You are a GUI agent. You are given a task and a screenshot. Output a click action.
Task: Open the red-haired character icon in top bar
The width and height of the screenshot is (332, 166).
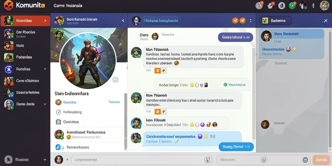point(303,6)
